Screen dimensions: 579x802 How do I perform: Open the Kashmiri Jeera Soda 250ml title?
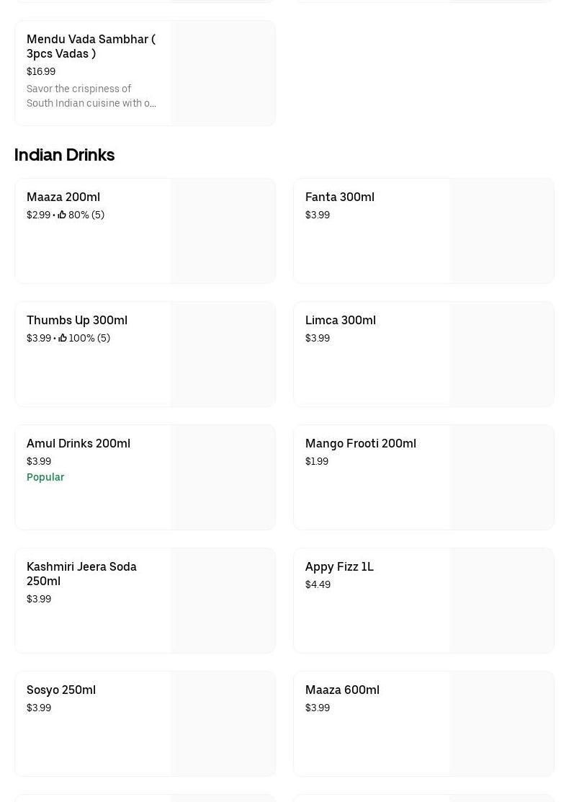coord(81,574)
